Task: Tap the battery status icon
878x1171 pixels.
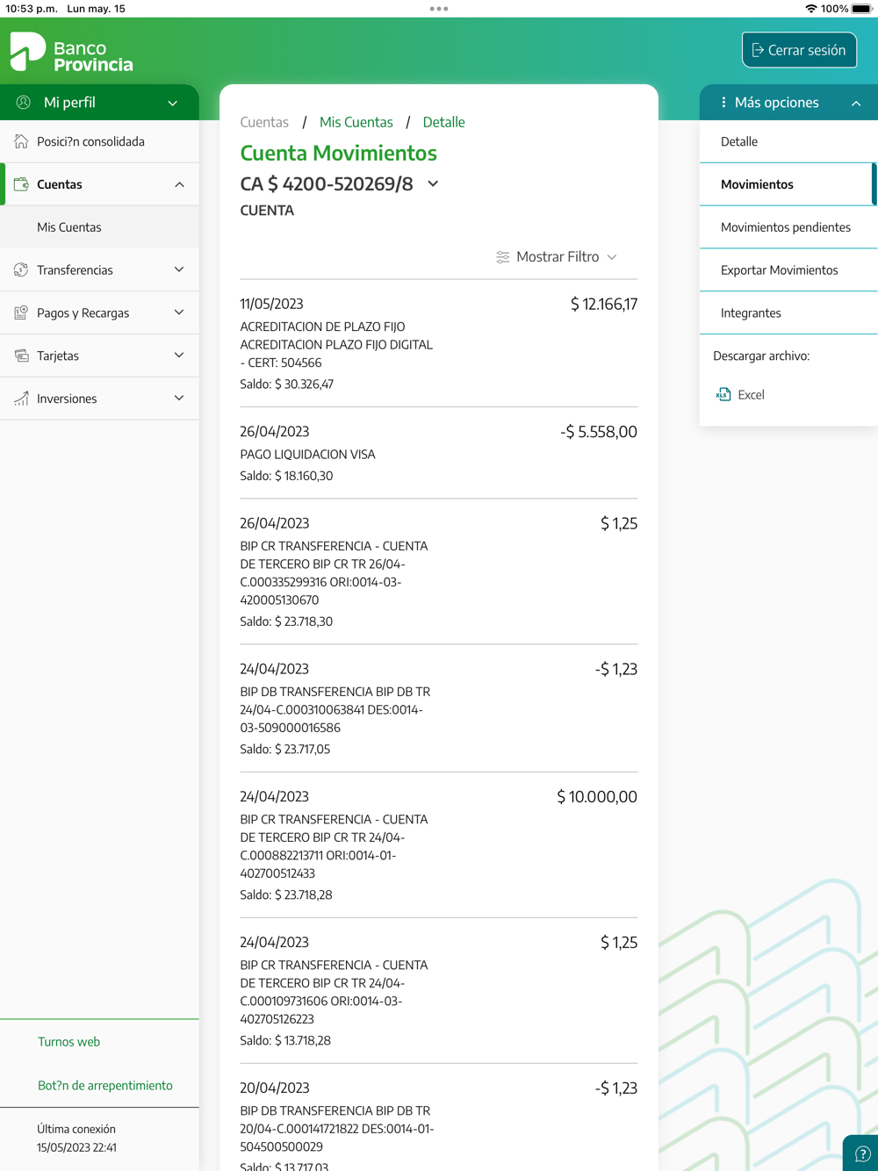Action: 862,9
